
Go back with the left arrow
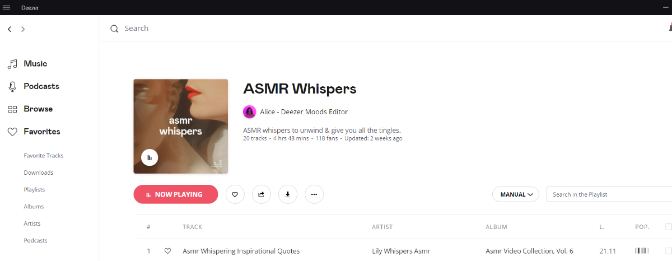pyautogui.click(x=10, y=29)
